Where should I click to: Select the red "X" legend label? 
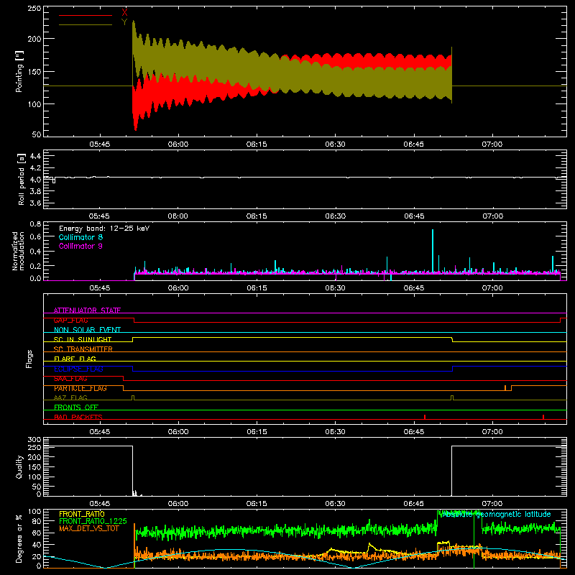[x=124, y=13]
